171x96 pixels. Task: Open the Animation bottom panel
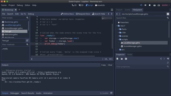point(48,93)
